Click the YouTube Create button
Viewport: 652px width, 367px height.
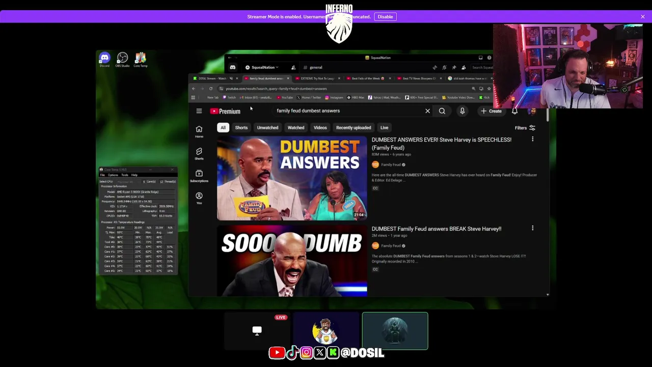click(x=492, y=111)
